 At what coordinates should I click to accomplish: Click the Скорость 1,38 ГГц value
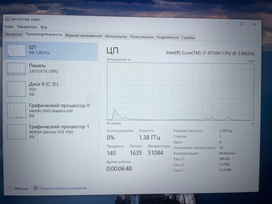150,138
